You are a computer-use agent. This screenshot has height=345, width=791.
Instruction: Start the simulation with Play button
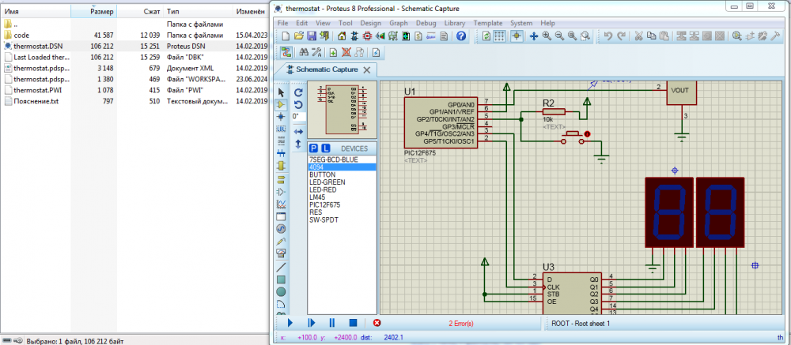[290, 323]
